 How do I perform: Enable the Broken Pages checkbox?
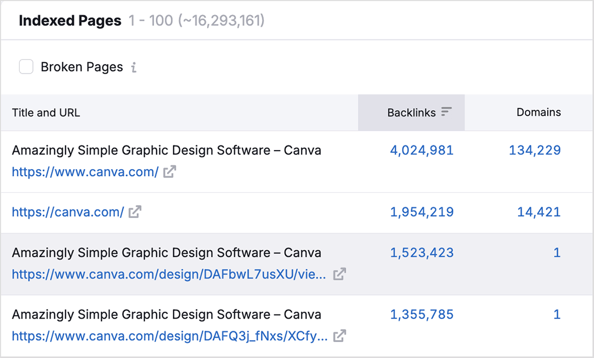(x=26, y=67)
